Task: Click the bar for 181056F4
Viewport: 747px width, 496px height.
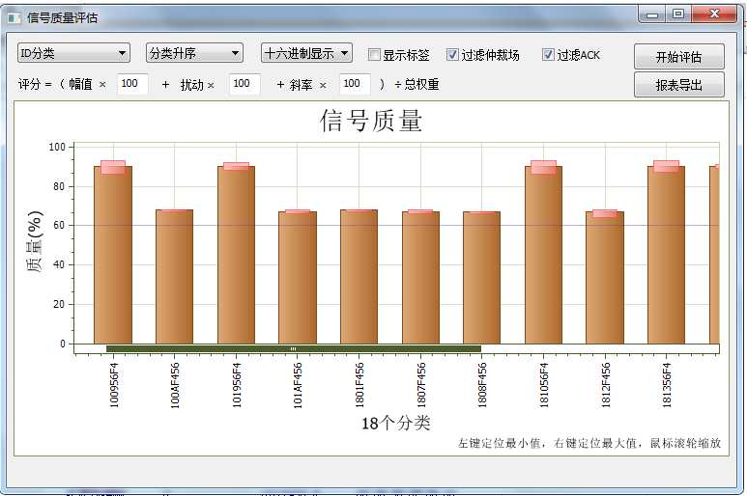Action: tap(543, 255)
